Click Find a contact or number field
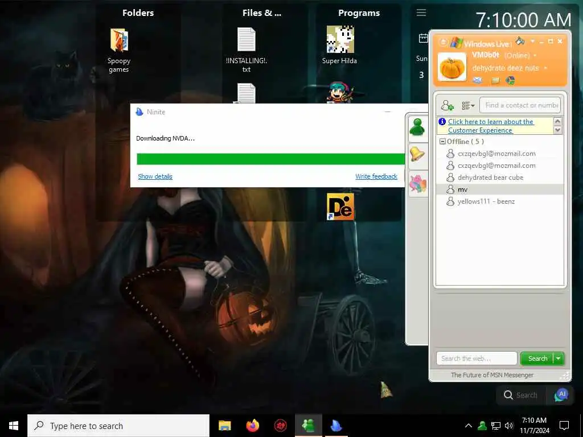The width and height of the screenshot is (583, 437). pyautogui.click(x=520, y=105)
